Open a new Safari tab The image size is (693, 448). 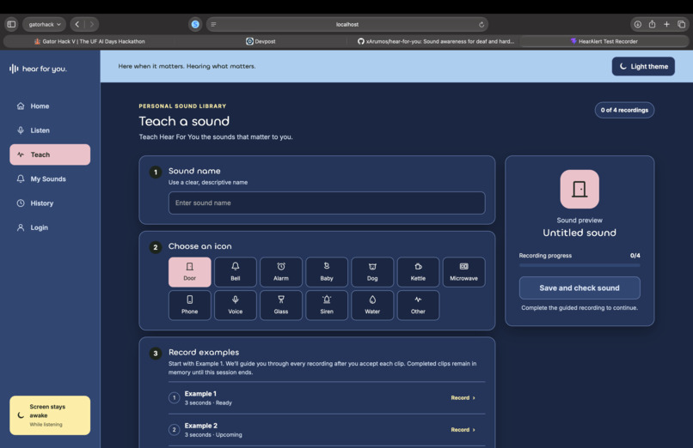pos(666,24)
